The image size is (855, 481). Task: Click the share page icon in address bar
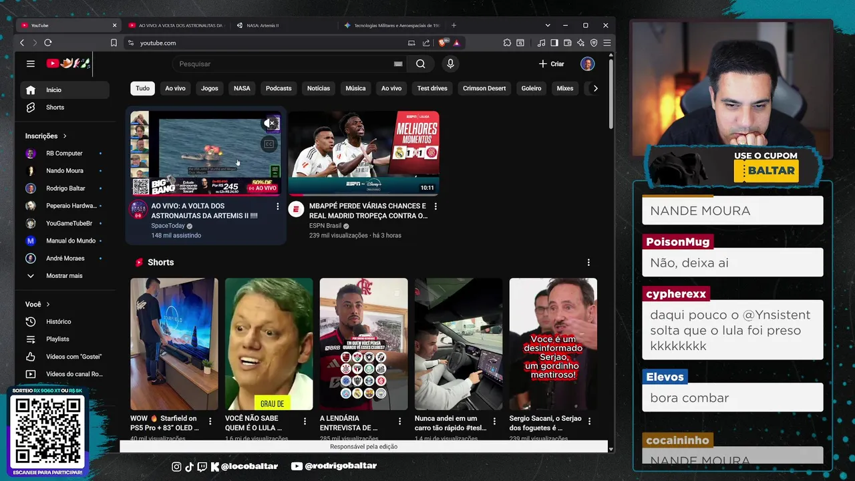pyautogui.click(x=426, y=43)
